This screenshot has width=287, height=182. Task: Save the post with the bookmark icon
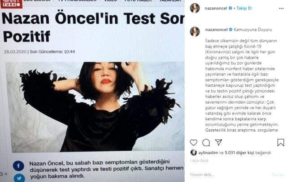pyautogui.click(x=281, y=143)
